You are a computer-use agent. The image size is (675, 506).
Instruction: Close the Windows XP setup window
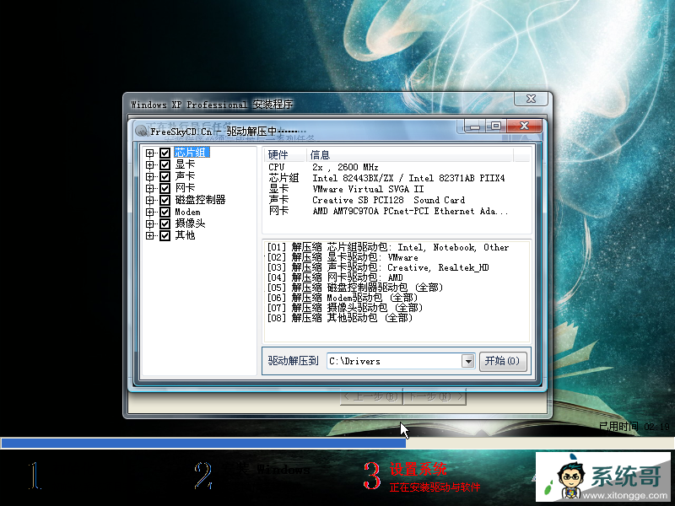pos(532,99)
